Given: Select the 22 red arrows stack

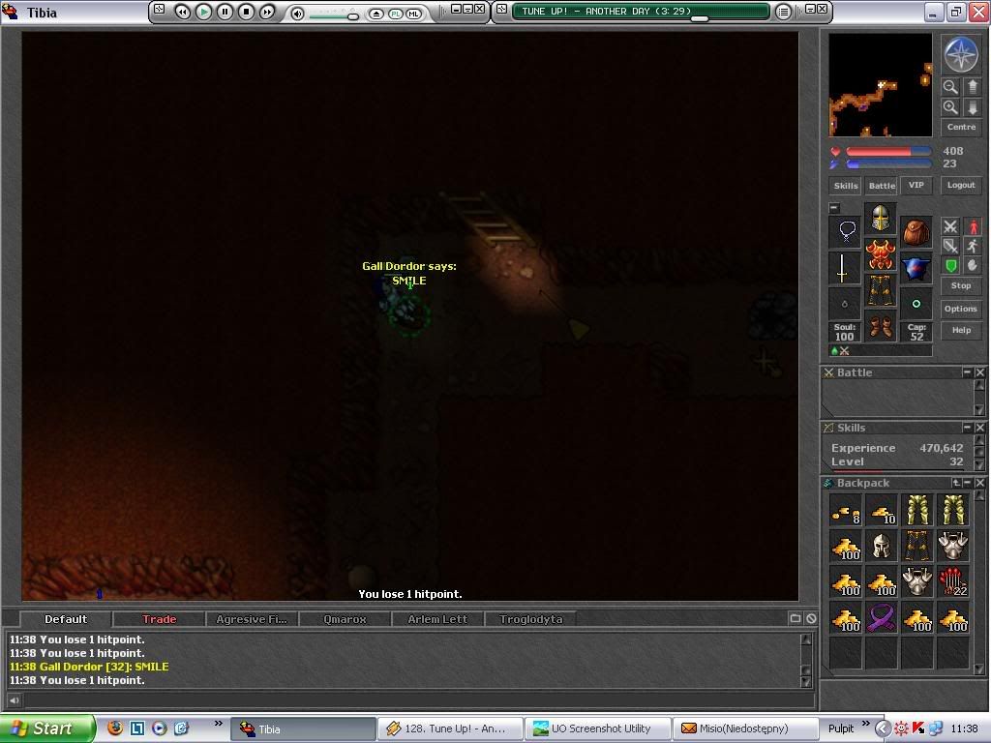Looking at the screenshot, I should click(x=953, y=581).
